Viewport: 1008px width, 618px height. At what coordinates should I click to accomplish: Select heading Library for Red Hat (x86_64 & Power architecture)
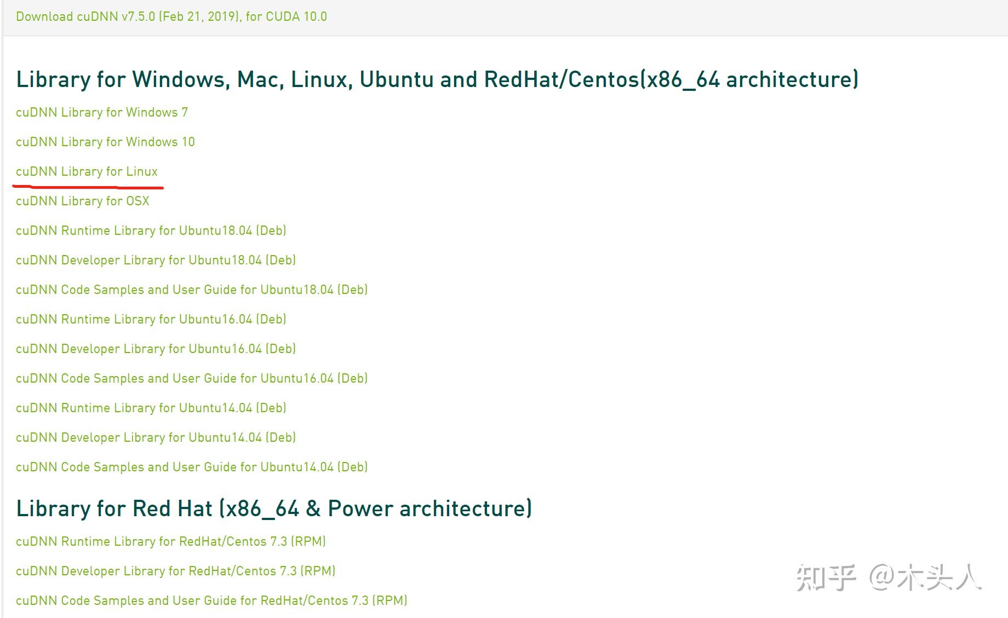click(x=274, y=509)
